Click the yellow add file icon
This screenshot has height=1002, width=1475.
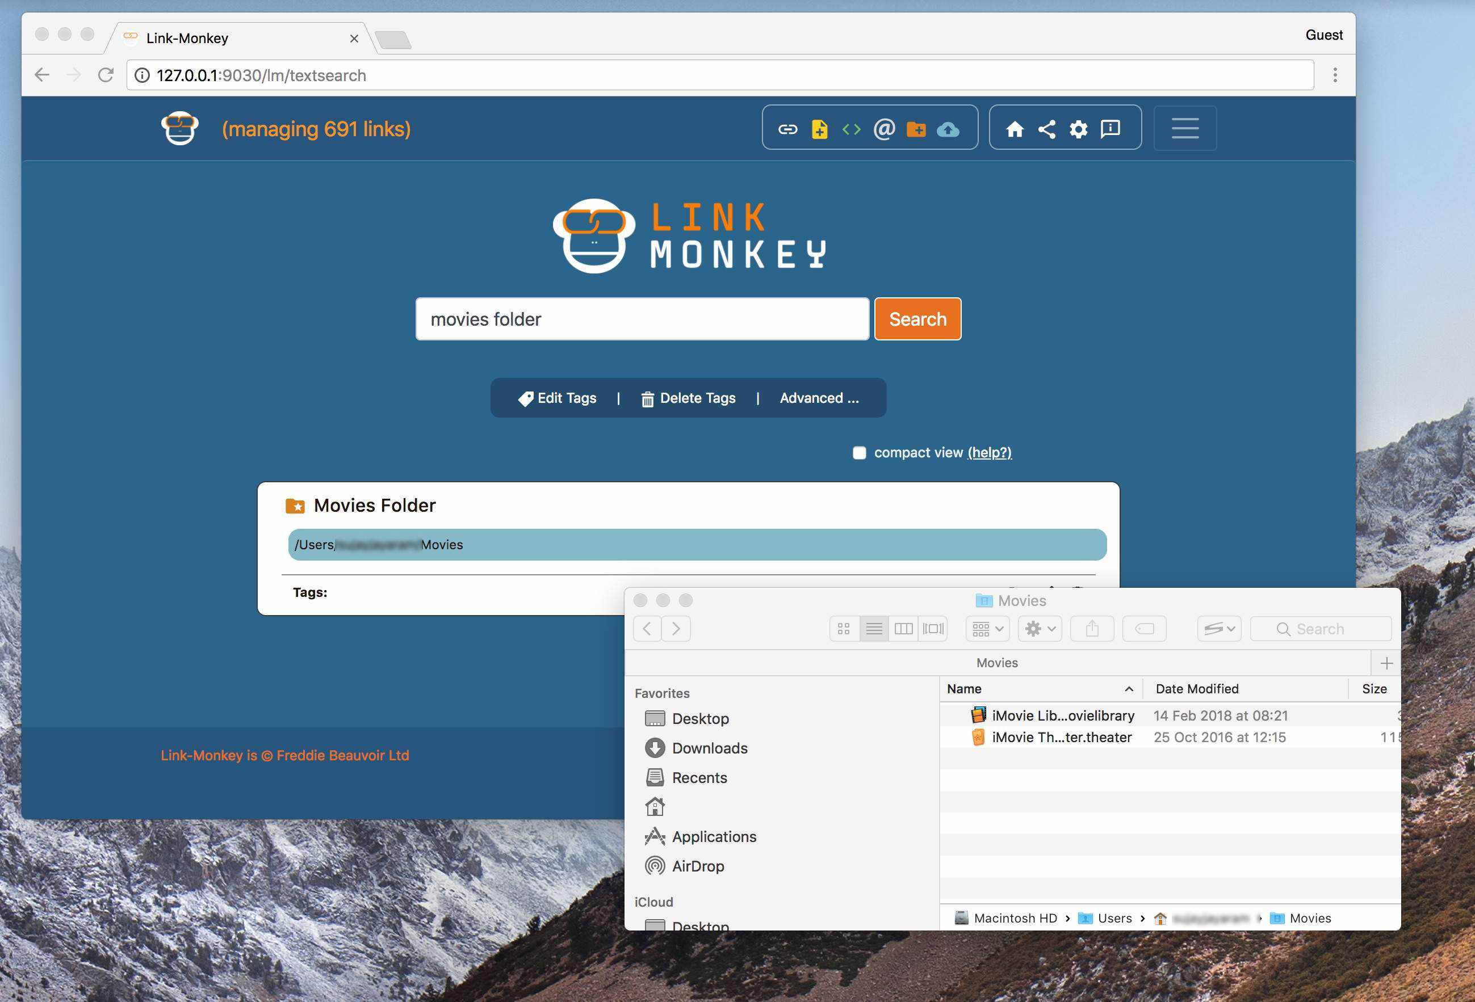(819, 129)
